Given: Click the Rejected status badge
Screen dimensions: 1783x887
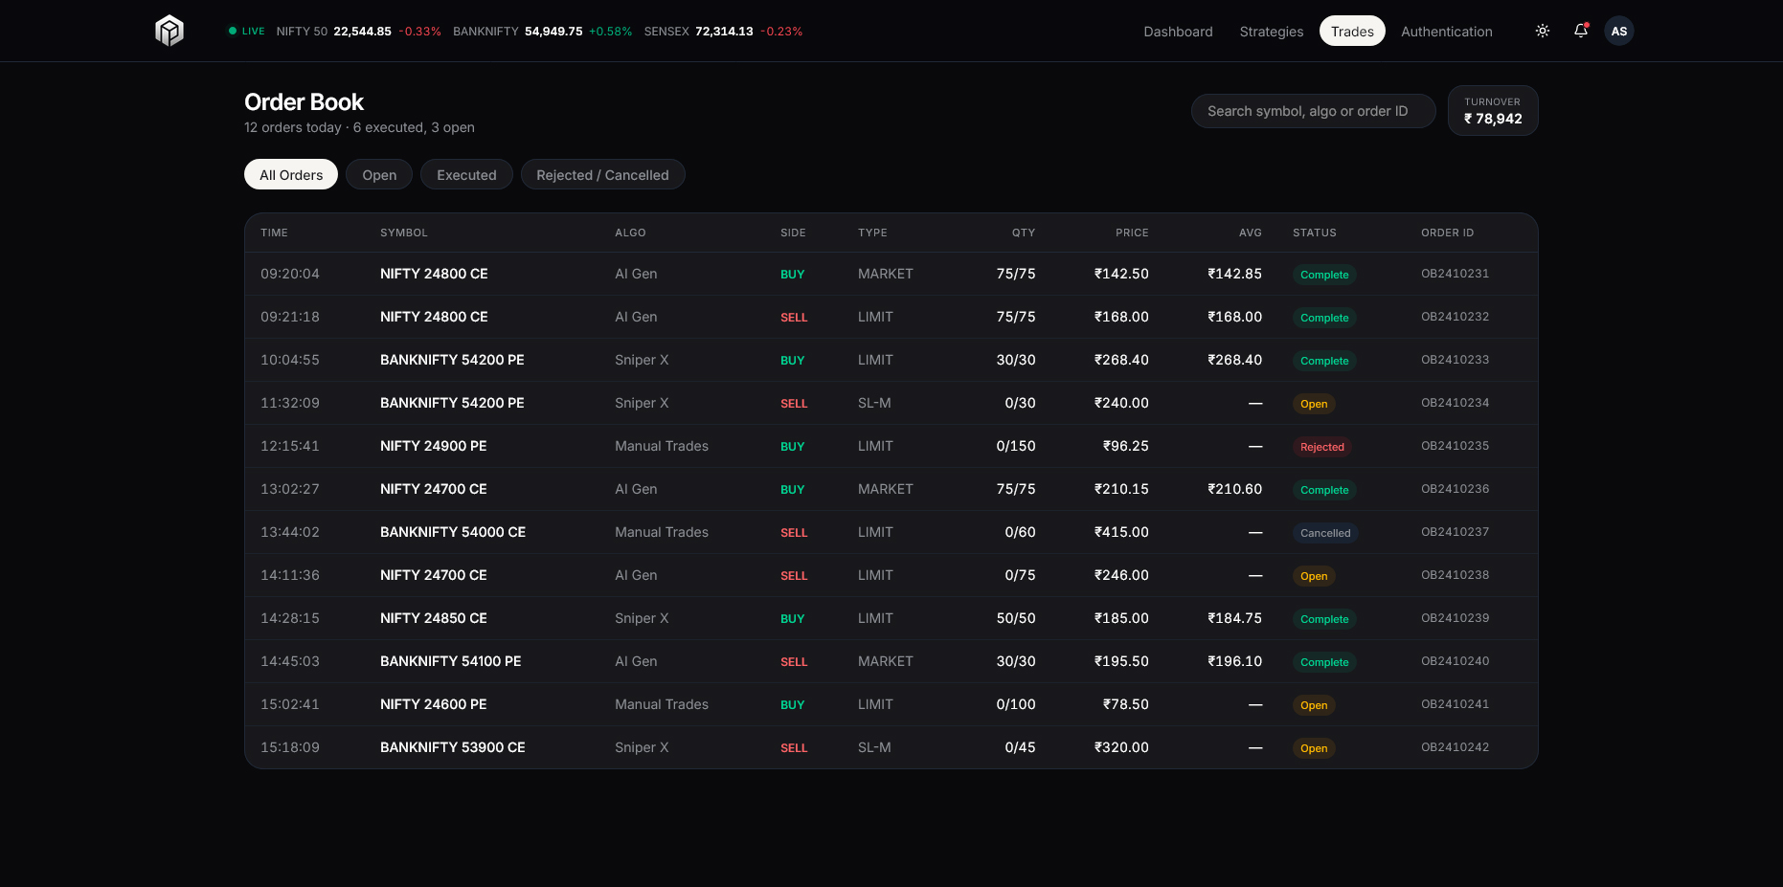Looking at the screenshot, I should (x=1322, y=447).
